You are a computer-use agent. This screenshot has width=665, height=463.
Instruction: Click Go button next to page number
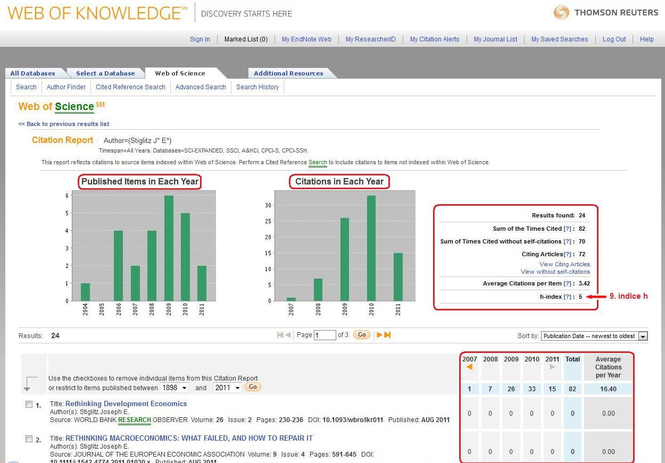(362, 335)
